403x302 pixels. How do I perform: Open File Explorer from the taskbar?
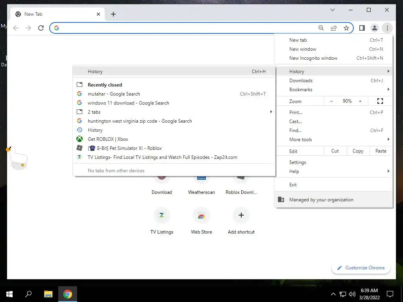click(x=48, y=294)
